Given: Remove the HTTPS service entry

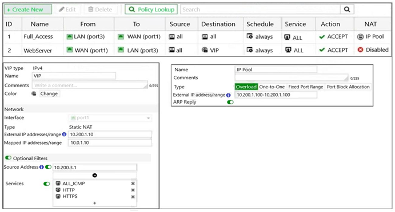Looking at the screenshot, I should click(133, 197).
